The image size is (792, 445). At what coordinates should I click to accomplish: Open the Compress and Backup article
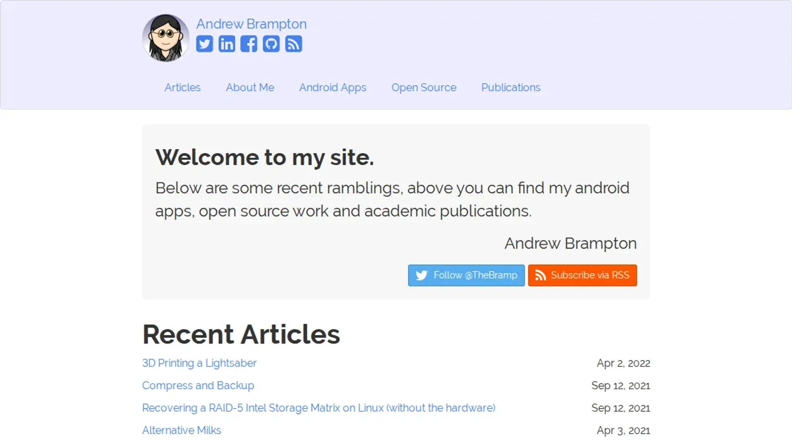pos(198,386)
